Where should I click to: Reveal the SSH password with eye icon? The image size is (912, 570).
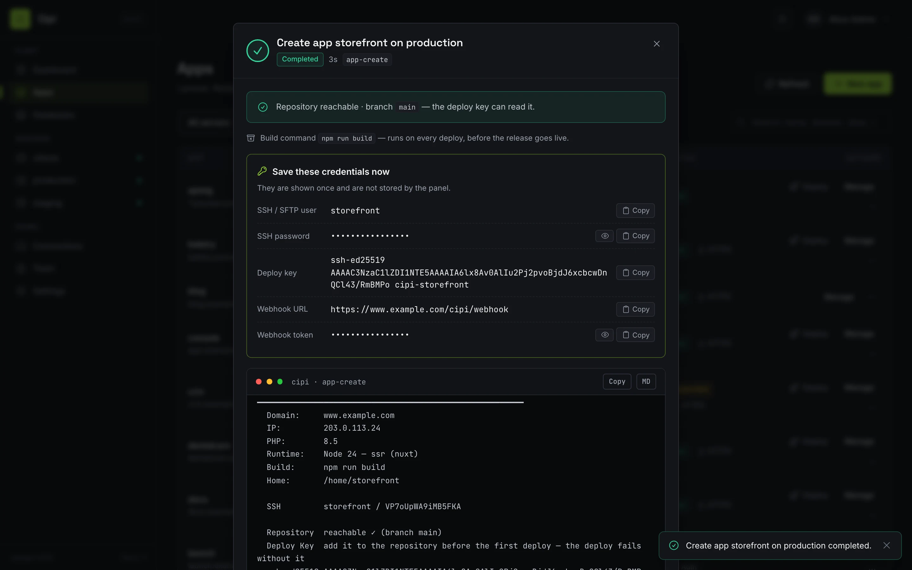tap(605, 236)
